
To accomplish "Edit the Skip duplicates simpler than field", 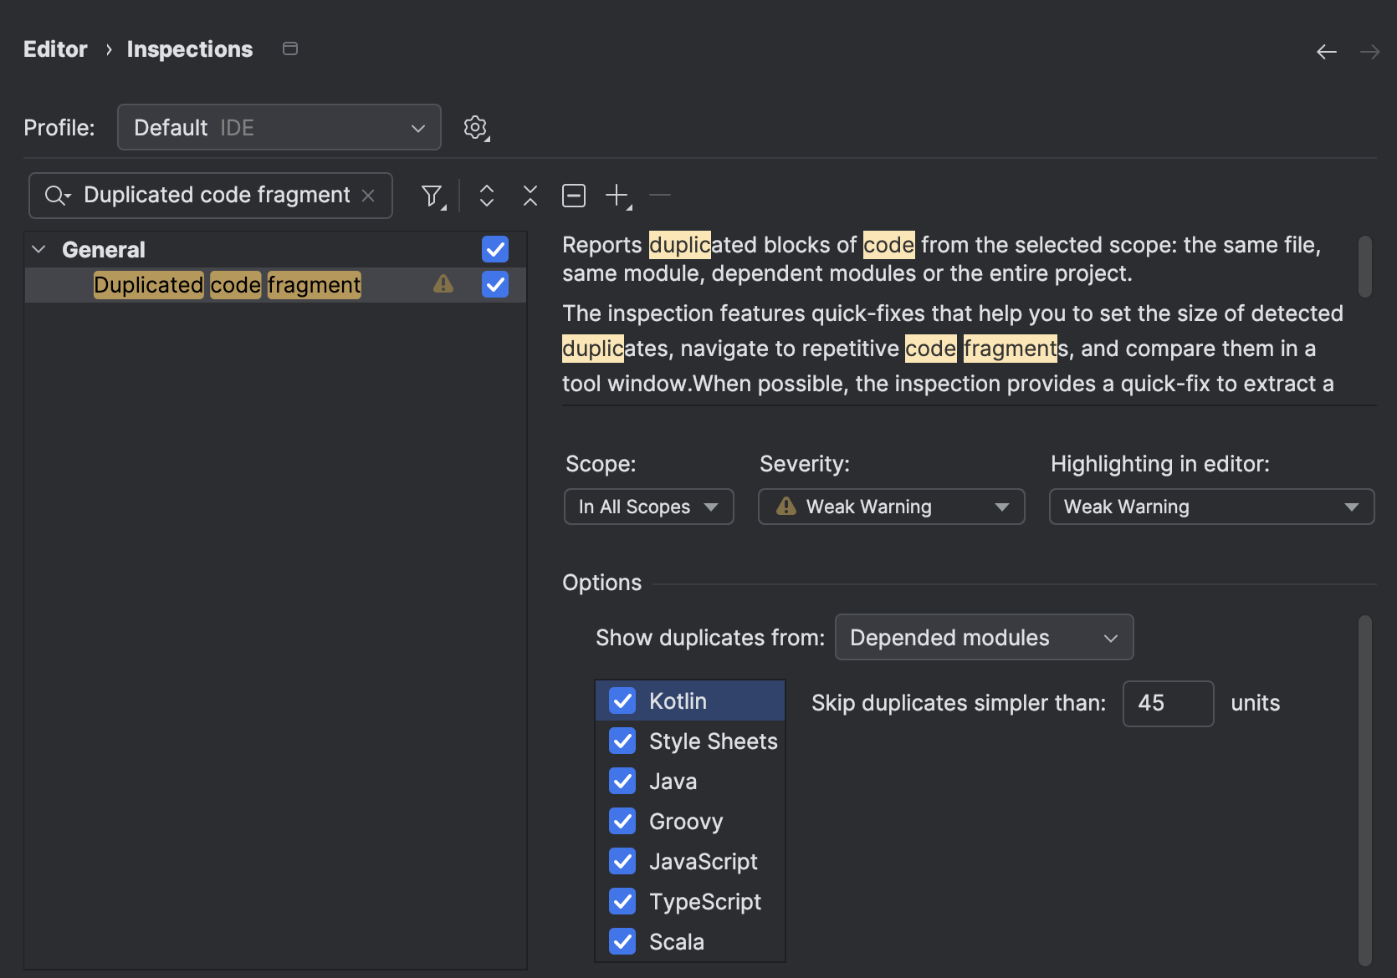I will (1168, 703).
